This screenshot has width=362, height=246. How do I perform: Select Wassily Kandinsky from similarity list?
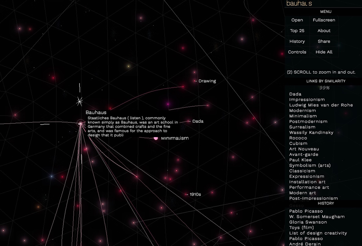(311, 132)
